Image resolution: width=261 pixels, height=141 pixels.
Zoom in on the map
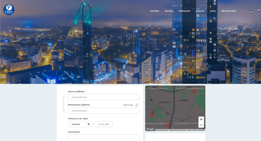[x=201, y=119]
